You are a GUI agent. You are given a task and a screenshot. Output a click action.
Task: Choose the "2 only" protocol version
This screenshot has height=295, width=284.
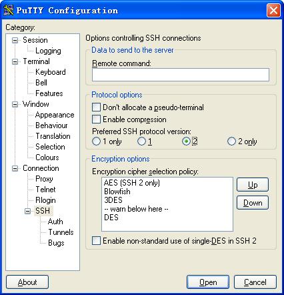(231, 141)
